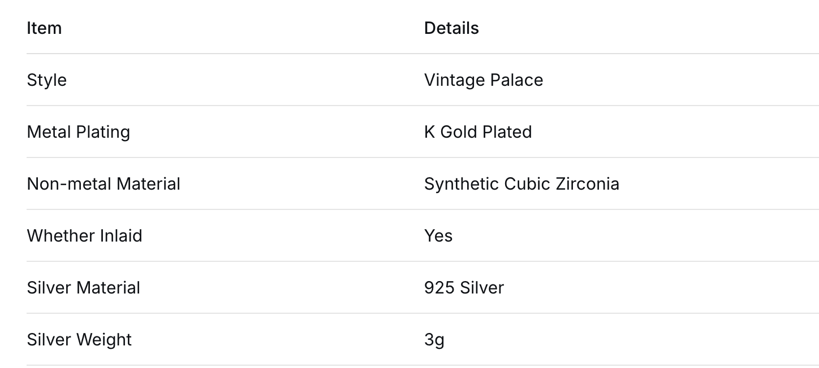Click the "Details" column header

[451, 28]
